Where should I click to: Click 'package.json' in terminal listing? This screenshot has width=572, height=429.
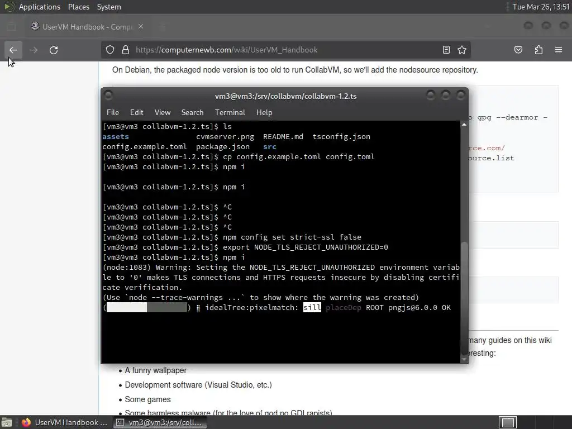click(223, 147)
